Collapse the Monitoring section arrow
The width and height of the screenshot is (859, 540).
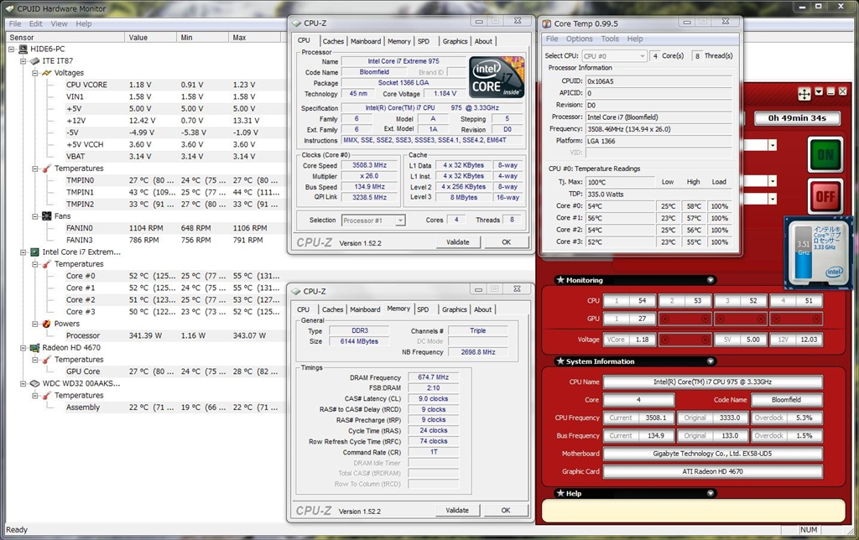(x=711, y=281)
